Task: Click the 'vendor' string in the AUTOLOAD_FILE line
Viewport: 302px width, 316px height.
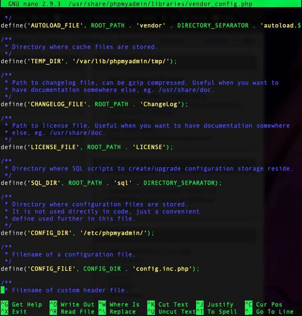Action: (151, 25)
